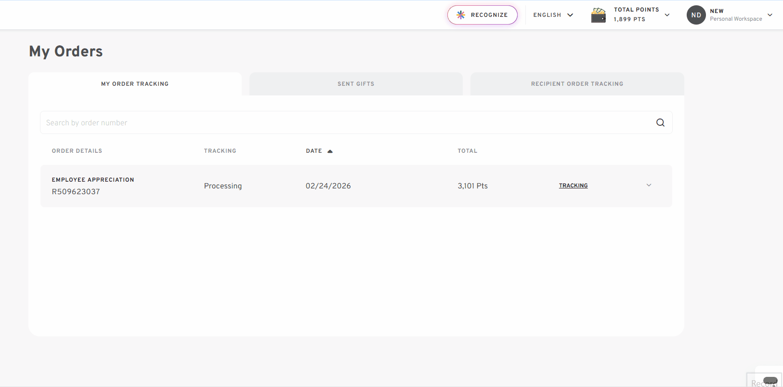Click the Employee Appreciation label
This screenshot has height=387, width=783.
pyautogui.click(x=93, y=180)
